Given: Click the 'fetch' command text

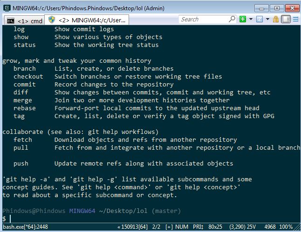Looking at the screenshot, I should click(23, 140).
